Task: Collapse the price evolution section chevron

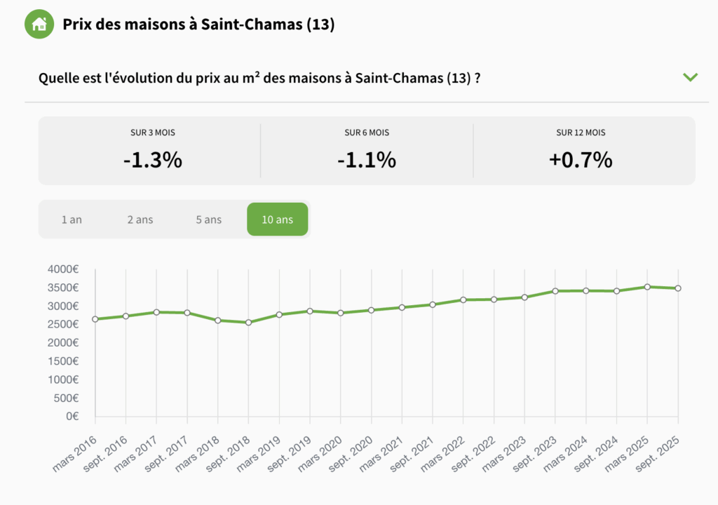Action: pyautogui.click(x=691, y=77)
